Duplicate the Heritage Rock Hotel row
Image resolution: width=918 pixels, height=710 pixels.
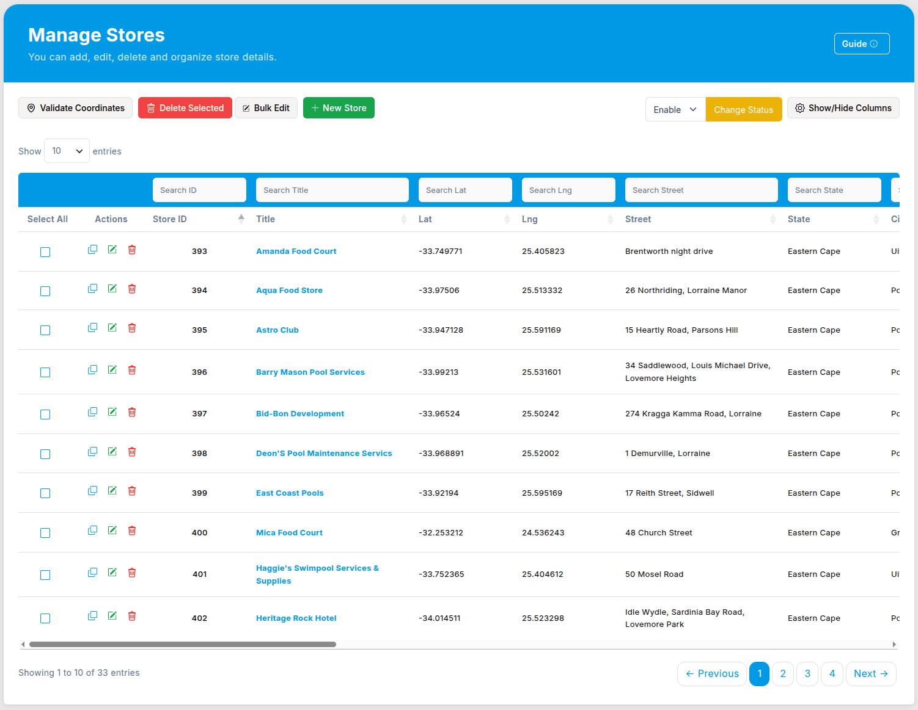(x=93, y=616)
